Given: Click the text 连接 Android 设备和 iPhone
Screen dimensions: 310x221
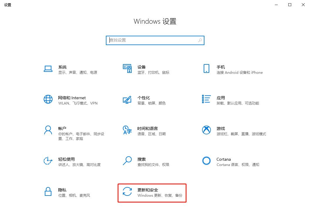Looking at the screenshot, I should pos(240,72).
